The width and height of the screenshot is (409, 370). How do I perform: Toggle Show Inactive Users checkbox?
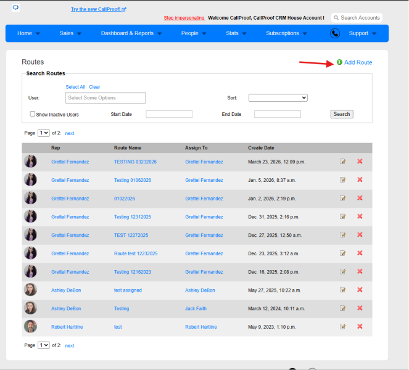(x=32, y=114)
